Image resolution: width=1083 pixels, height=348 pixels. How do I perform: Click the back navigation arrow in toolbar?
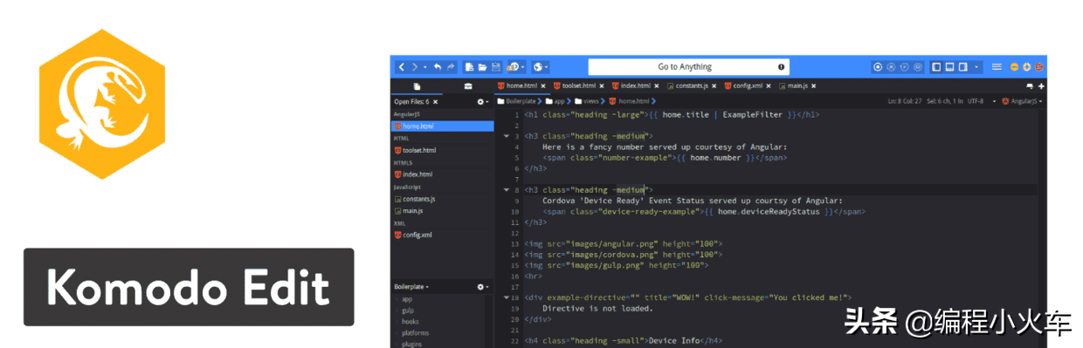(x=402, y=66)
